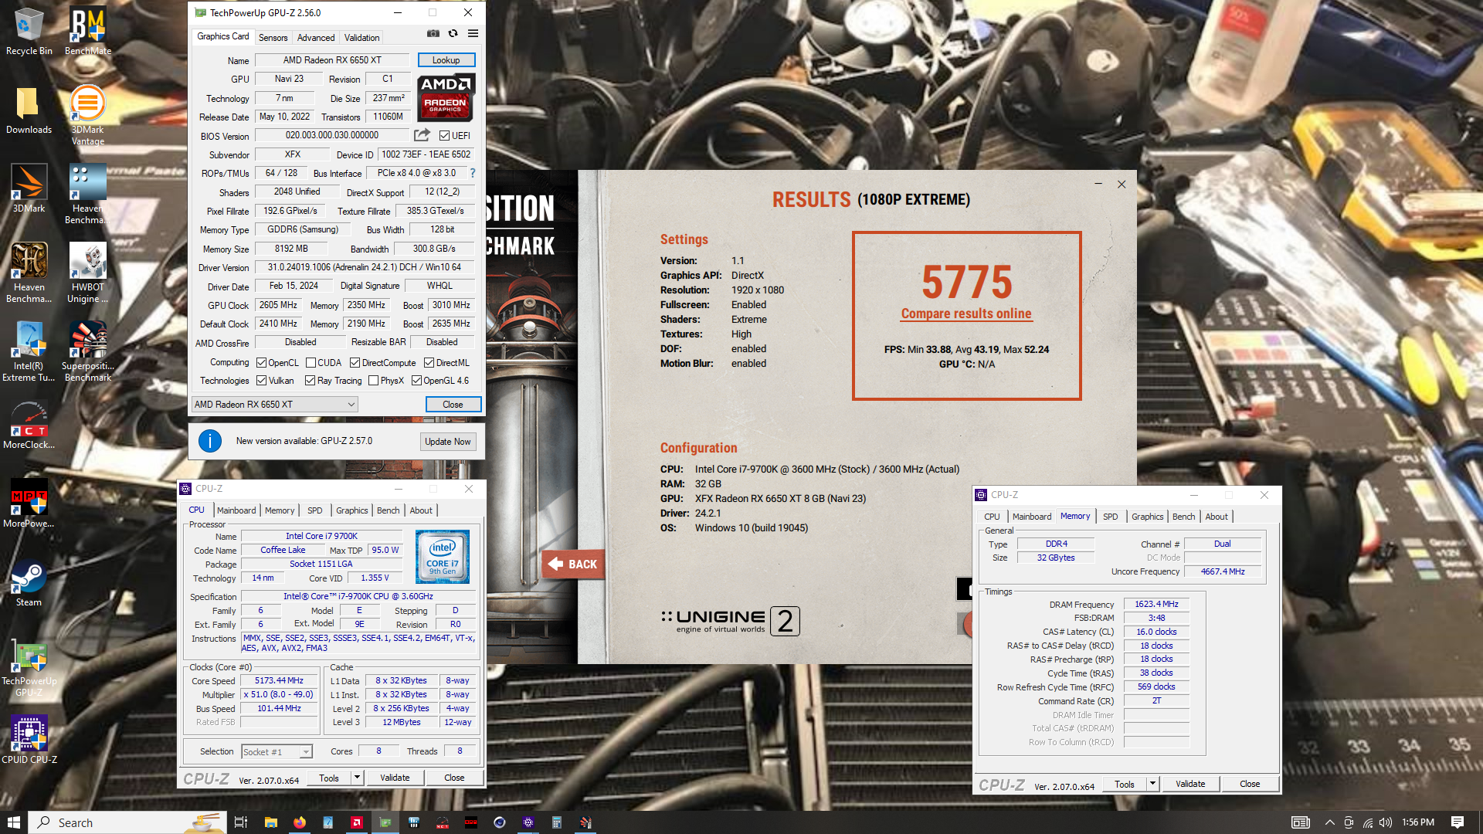Click Compare results online link
The image size is (1483, 834).
click(x=965, y=314)
